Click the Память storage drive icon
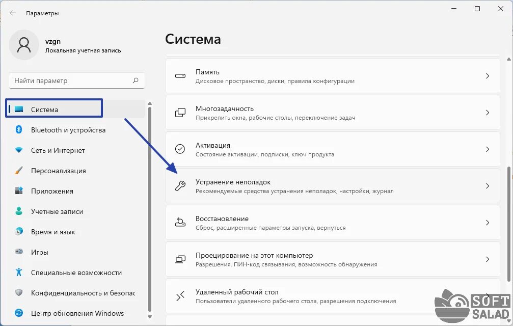 tap(180, 76)
